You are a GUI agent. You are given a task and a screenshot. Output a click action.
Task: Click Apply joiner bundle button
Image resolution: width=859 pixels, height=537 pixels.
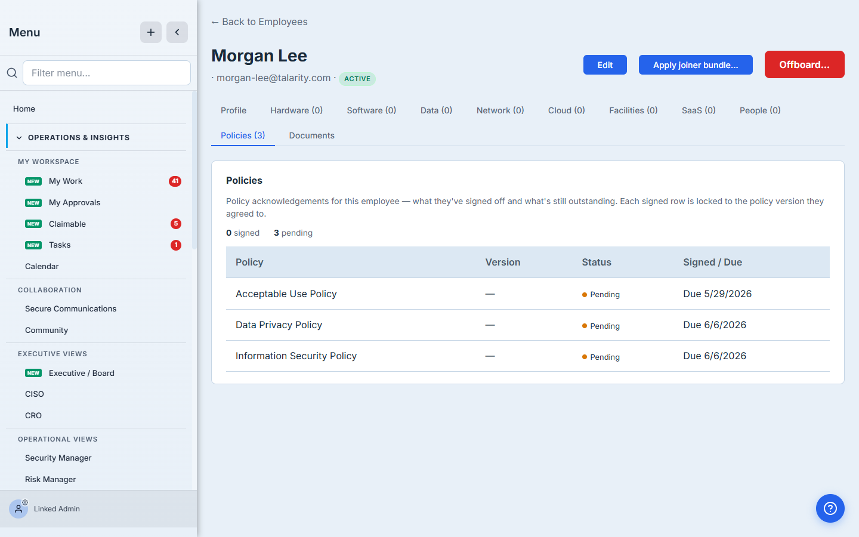pyautogui.click(x=696, y=65)
